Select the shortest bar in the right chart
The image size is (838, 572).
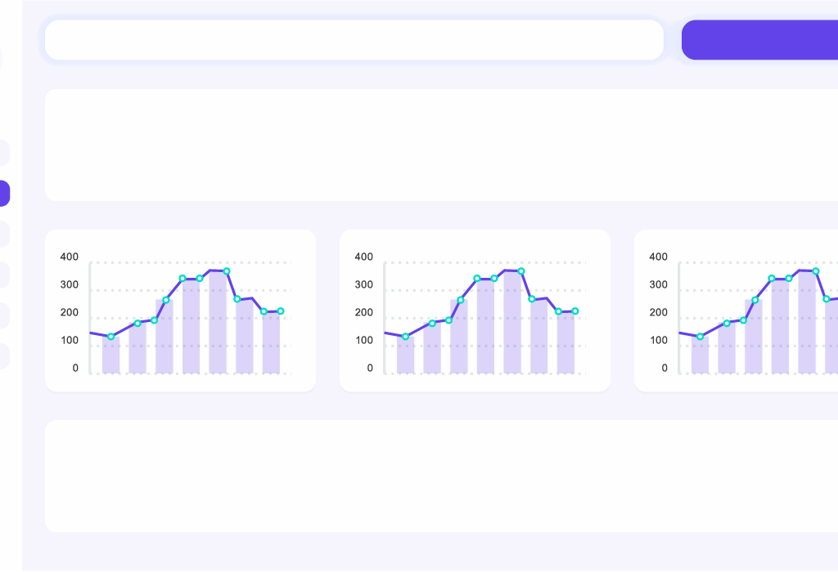click(x=700, y=355)
